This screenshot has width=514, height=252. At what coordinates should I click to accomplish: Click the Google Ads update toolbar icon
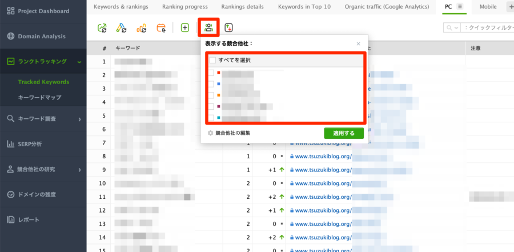(x=121, y=28)
